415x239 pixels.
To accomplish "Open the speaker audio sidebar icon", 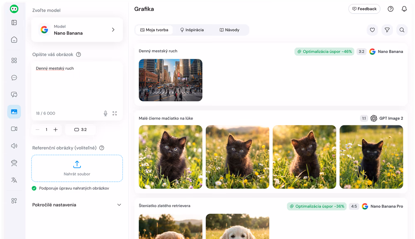I will tap(14, 146).
